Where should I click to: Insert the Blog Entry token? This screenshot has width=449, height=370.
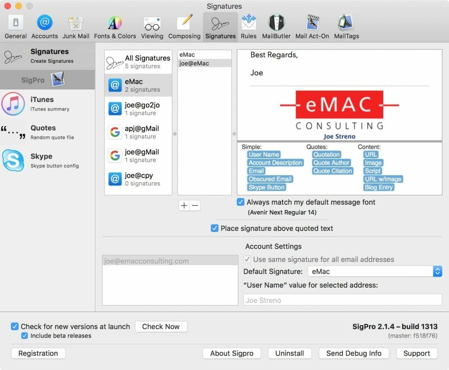[x=378, y=187]
